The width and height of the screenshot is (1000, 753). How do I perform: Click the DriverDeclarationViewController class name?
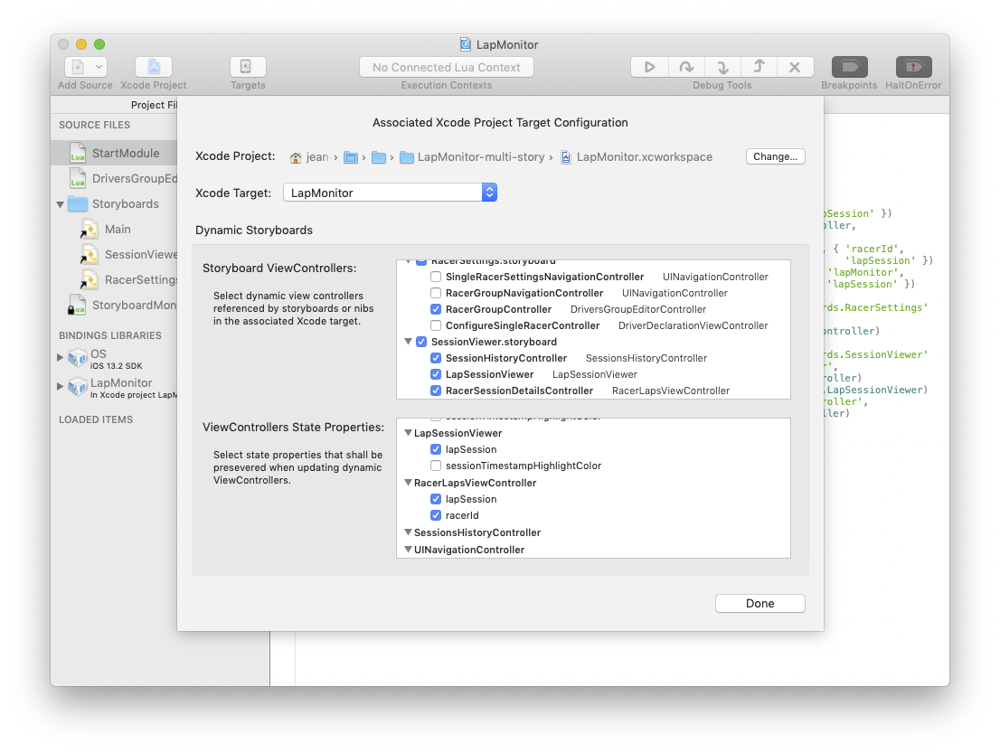(693, 325)
